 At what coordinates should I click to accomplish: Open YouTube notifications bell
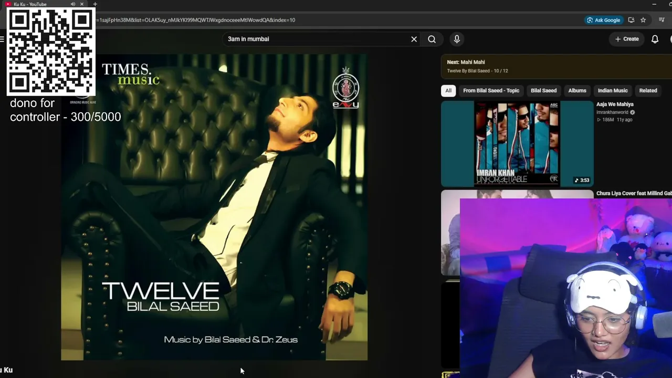(655, 39)
